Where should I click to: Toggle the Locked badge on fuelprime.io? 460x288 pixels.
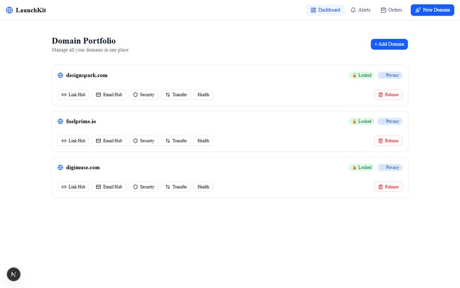click(361, 121)
